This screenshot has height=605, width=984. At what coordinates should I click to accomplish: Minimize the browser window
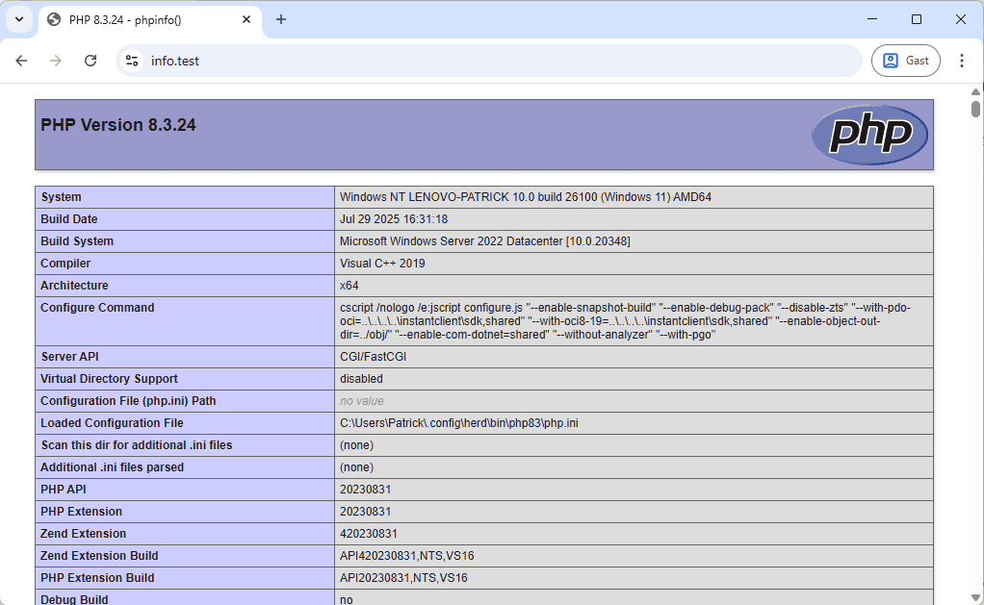(x=872, y=19)
